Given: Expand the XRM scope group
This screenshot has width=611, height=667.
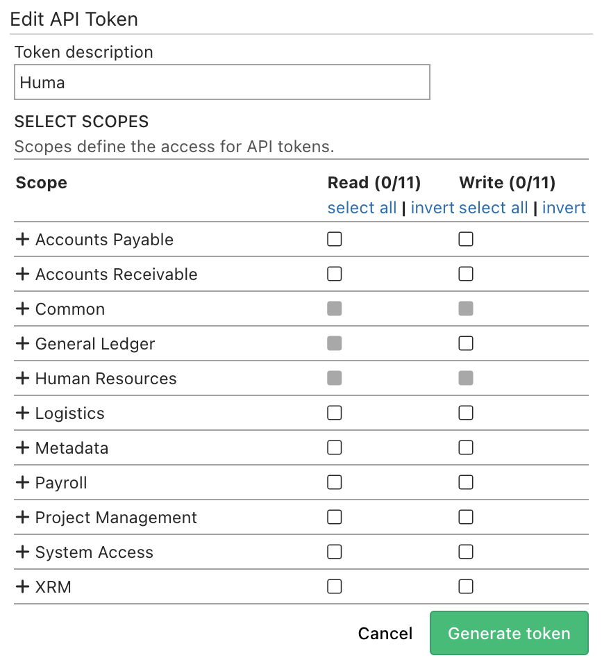Looking at the screenshot, I should (x=22, y=586).
